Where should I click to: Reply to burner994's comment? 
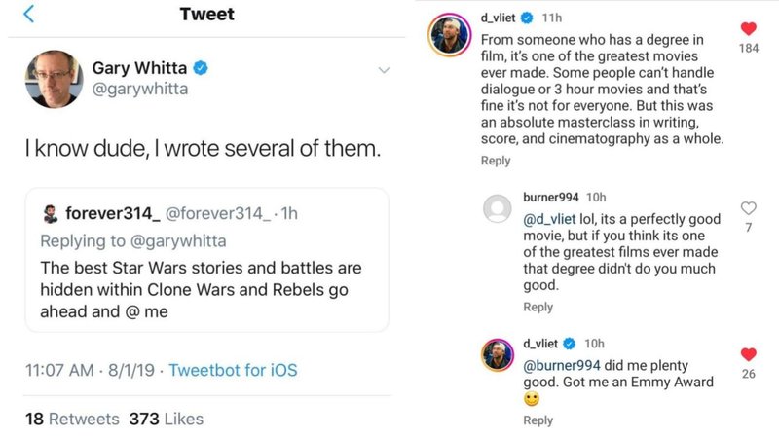click(538, 307)
